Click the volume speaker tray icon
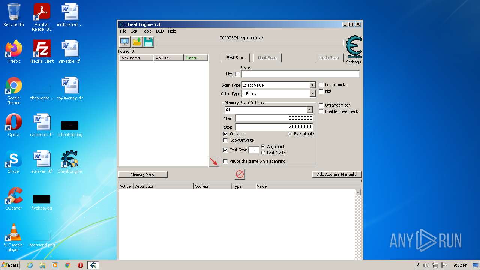 426,265
